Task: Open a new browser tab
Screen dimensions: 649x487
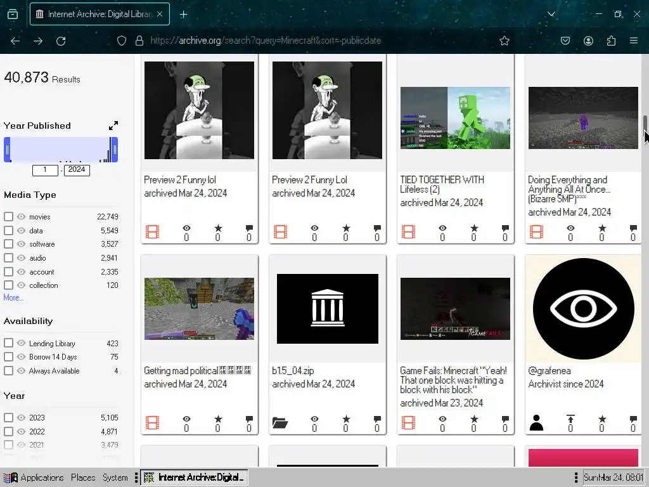Action: (x=183, y=15)
